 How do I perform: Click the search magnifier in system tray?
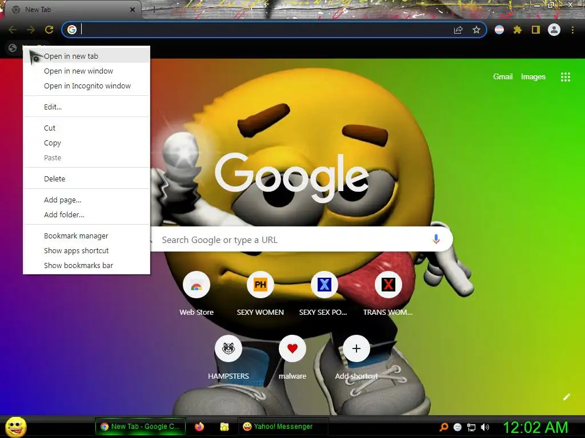click(444, 427)
